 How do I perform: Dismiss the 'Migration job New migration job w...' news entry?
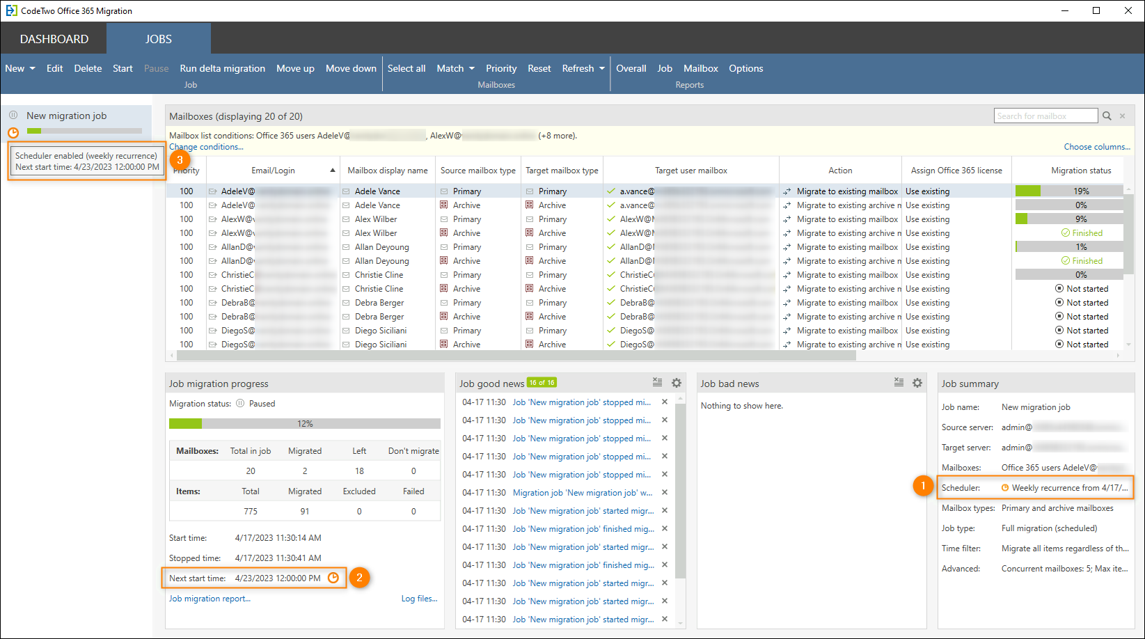pos(665,492)
